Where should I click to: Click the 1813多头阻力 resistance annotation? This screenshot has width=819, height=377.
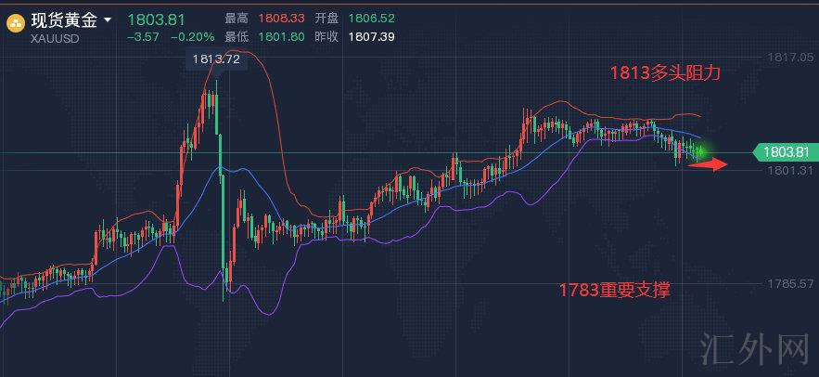point(665,72)
